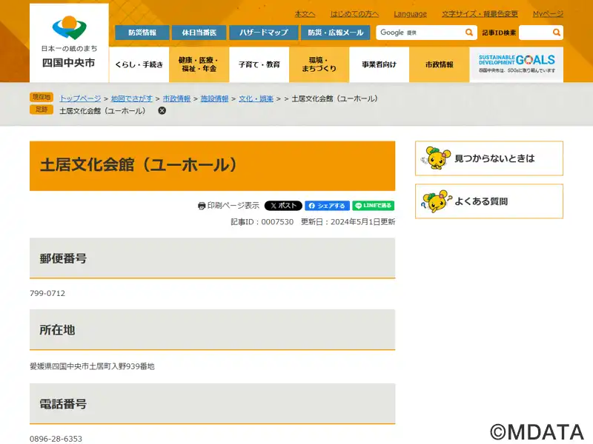Click the よくある質問 text

(x=481, y=201)
